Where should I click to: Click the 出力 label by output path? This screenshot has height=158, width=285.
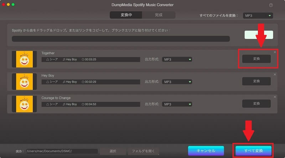(20, 151)
